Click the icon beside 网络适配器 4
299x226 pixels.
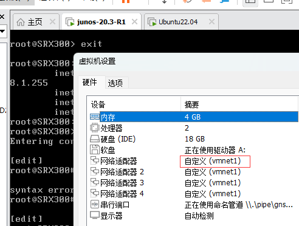click(95, 194)
